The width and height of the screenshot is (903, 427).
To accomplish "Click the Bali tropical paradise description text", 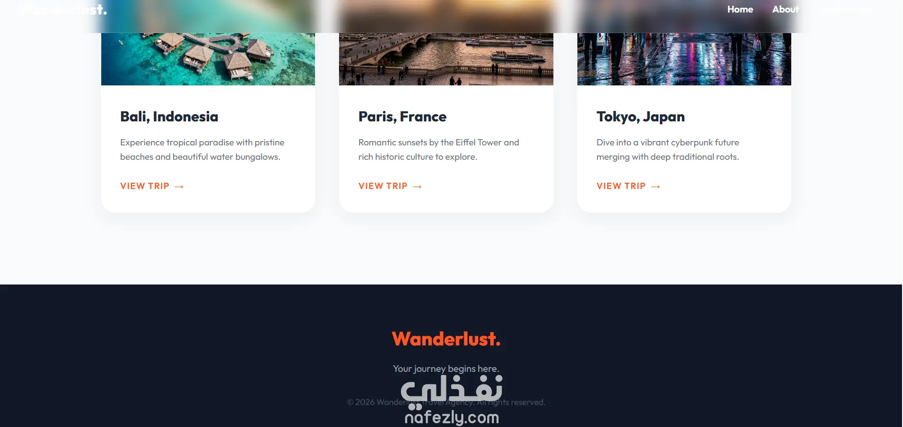I will point(202,150).
